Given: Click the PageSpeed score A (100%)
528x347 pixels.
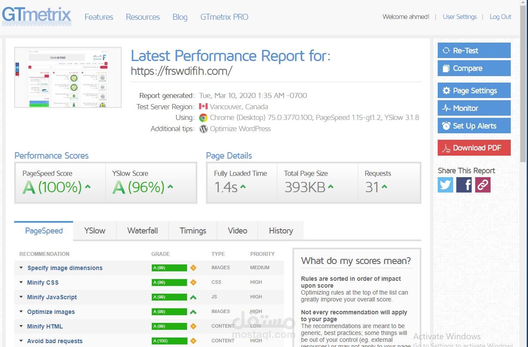Looking at the screenshot, I should point(52,187).
